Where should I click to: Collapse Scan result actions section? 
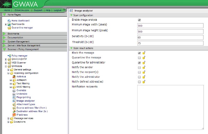(71, 48)
